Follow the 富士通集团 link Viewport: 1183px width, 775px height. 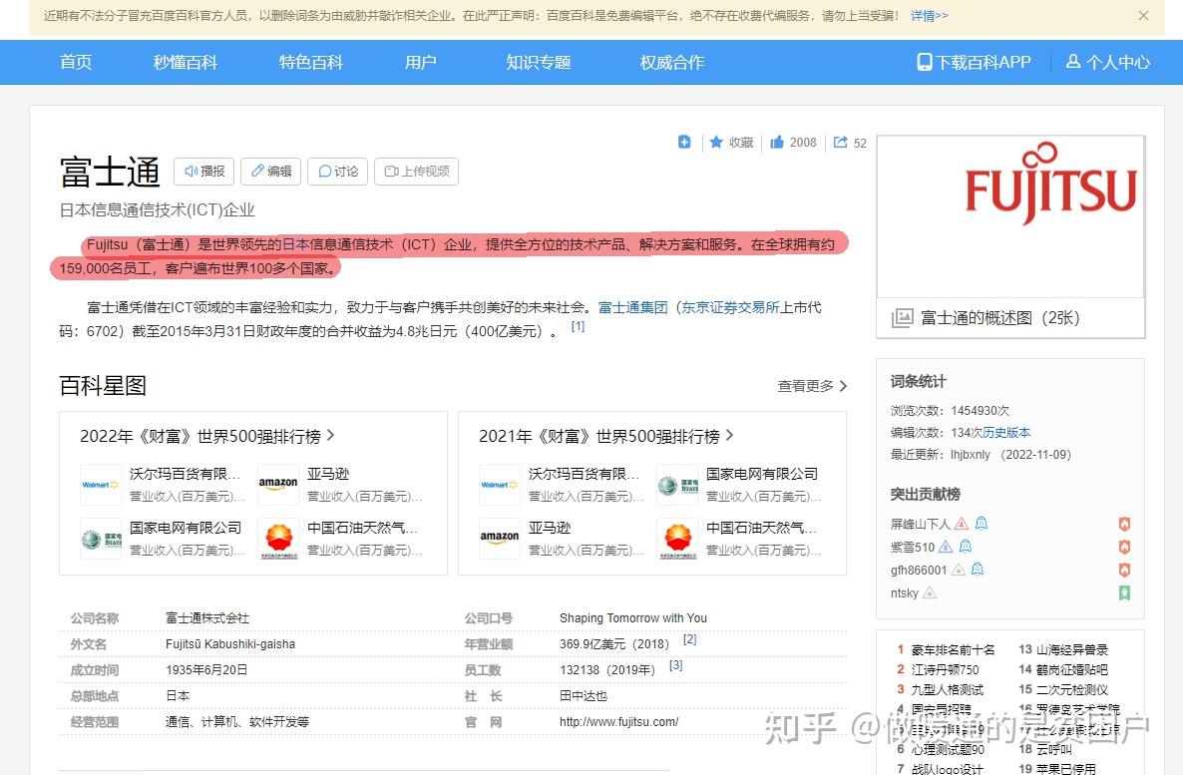tap(633, 307)
